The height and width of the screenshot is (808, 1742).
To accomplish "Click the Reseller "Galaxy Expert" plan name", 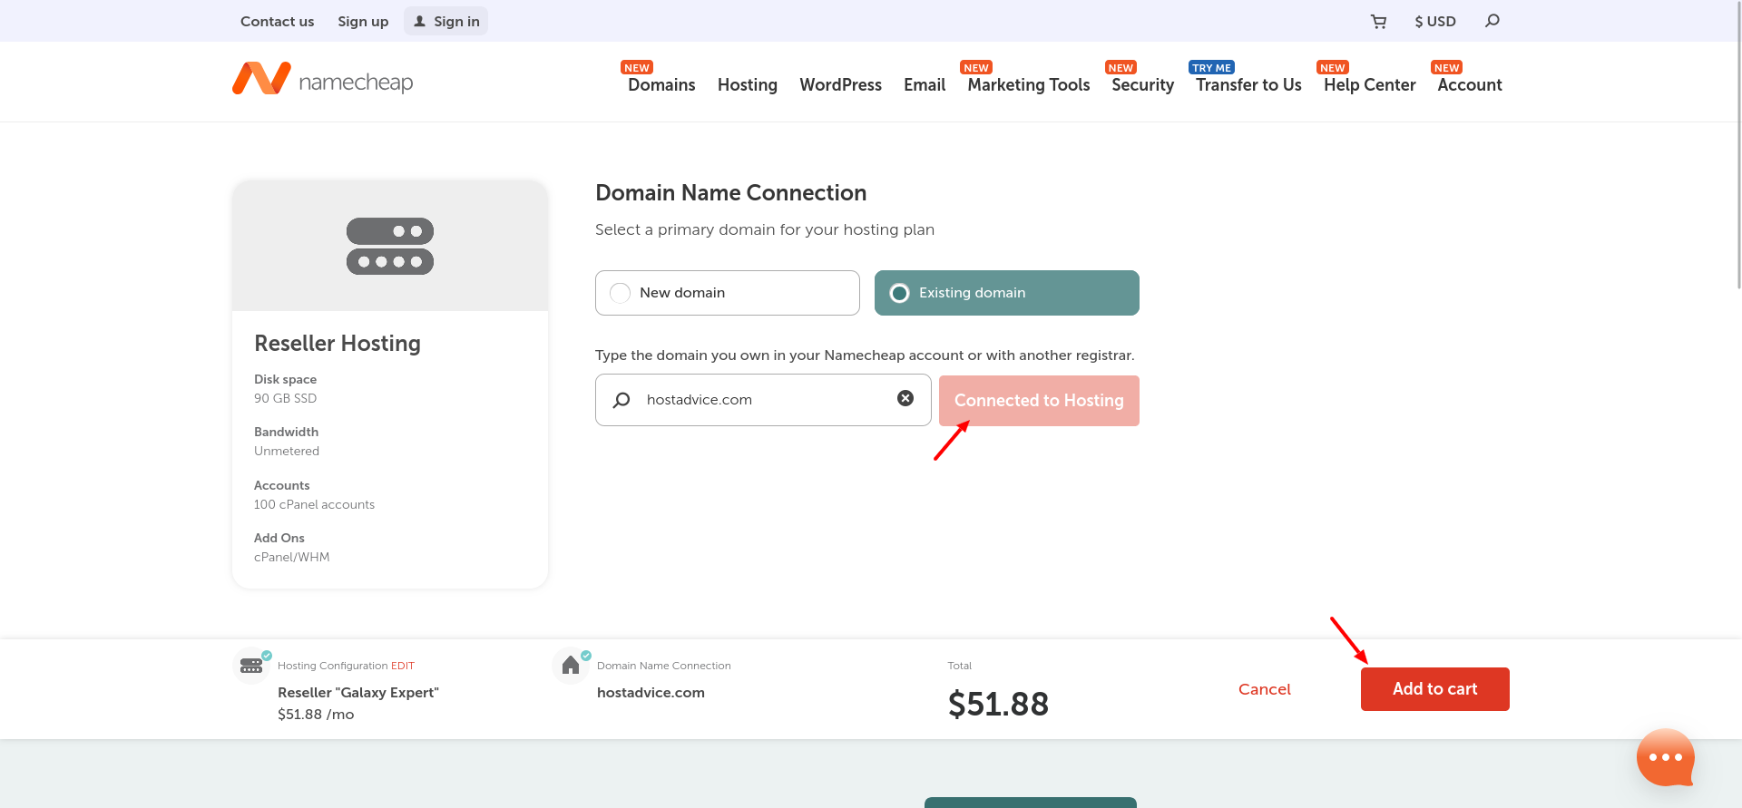I will (x=358, y=693).
